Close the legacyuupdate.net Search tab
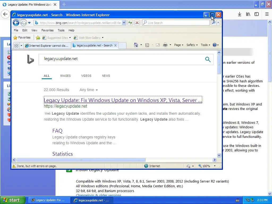Viewport: 272px width, 204px height. pos(115,45)
